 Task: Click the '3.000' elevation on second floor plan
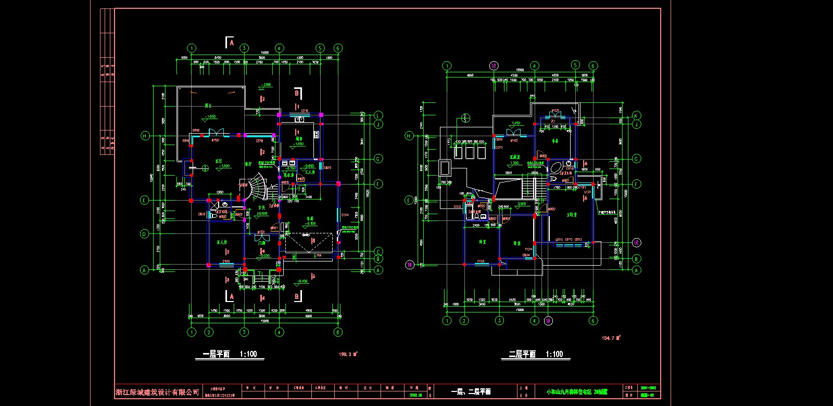pyautogui.click(x=521, y=204)
